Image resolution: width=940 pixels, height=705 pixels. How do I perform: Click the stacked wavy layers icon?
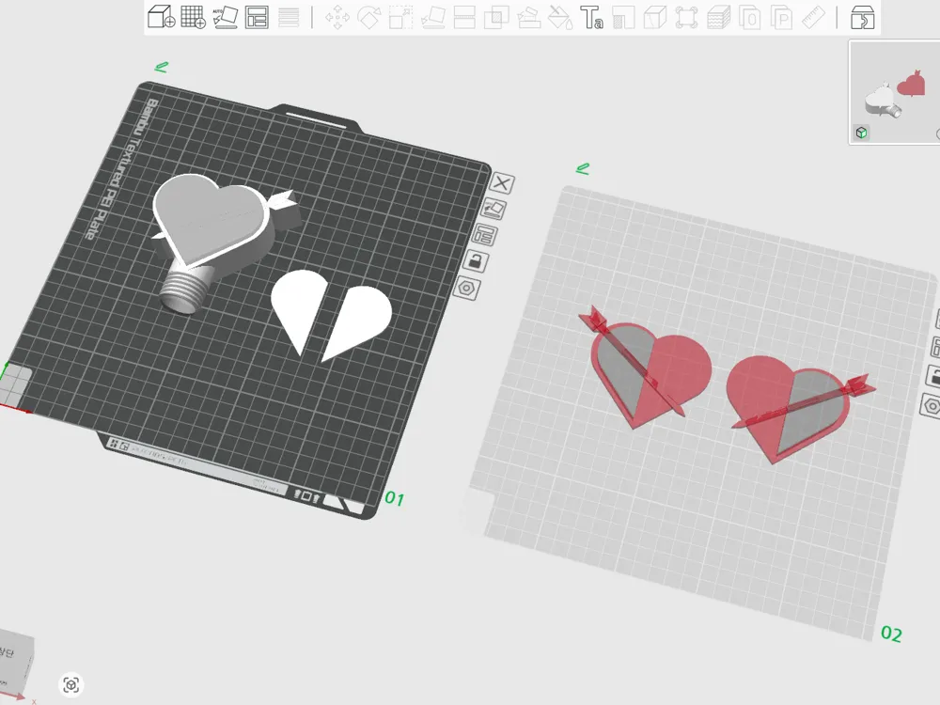[x=718, y=17]
